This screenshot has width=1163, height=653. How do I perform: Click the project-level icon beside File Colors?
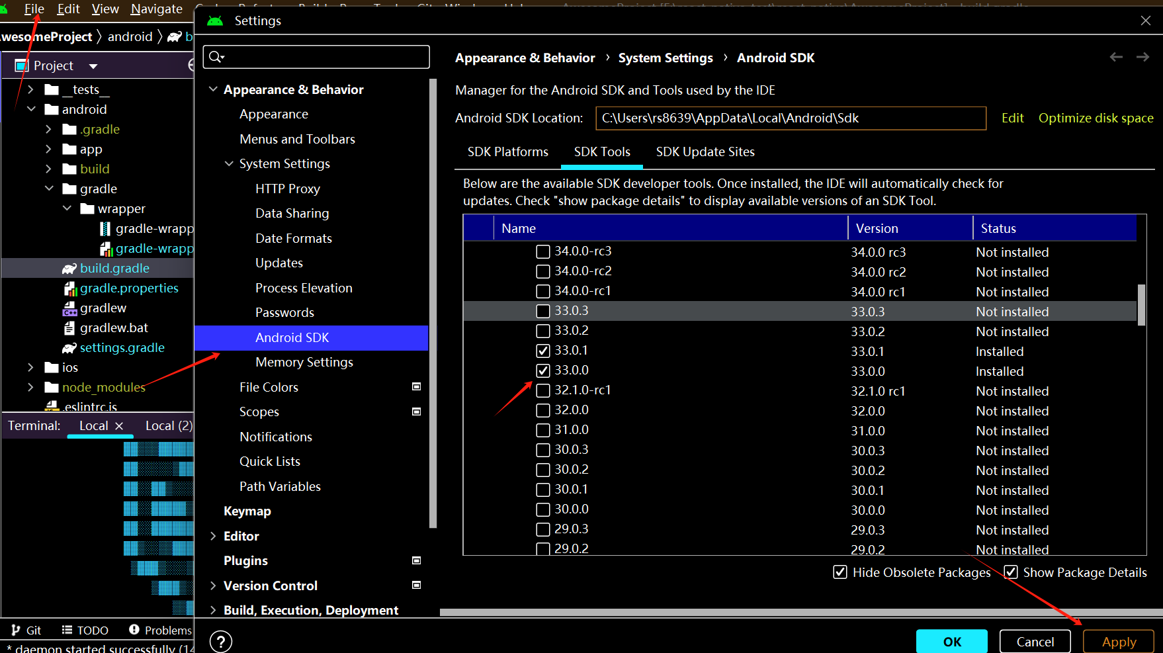pos(417,386)
